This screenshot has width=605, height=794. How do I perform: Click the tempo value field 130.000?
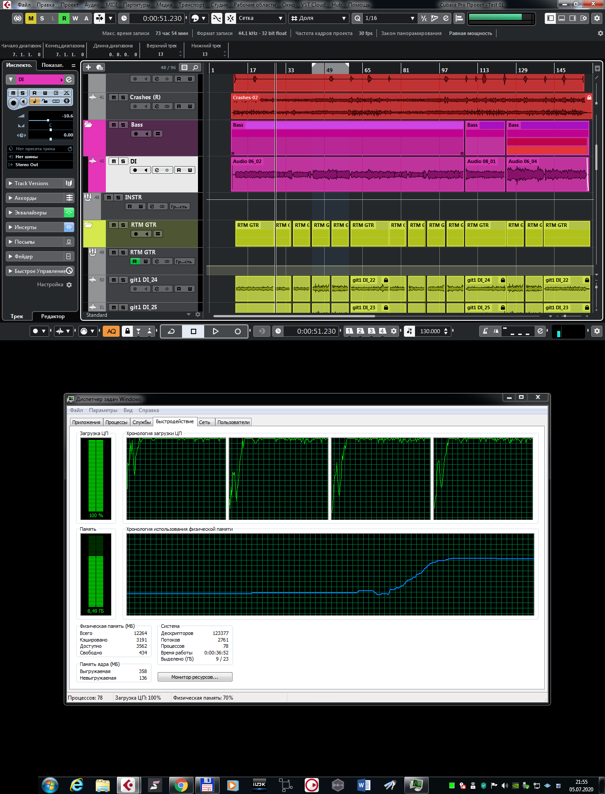[x=430, y=331]
